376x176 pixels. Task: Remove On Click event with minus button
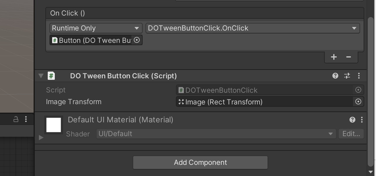tap(349, 57)
